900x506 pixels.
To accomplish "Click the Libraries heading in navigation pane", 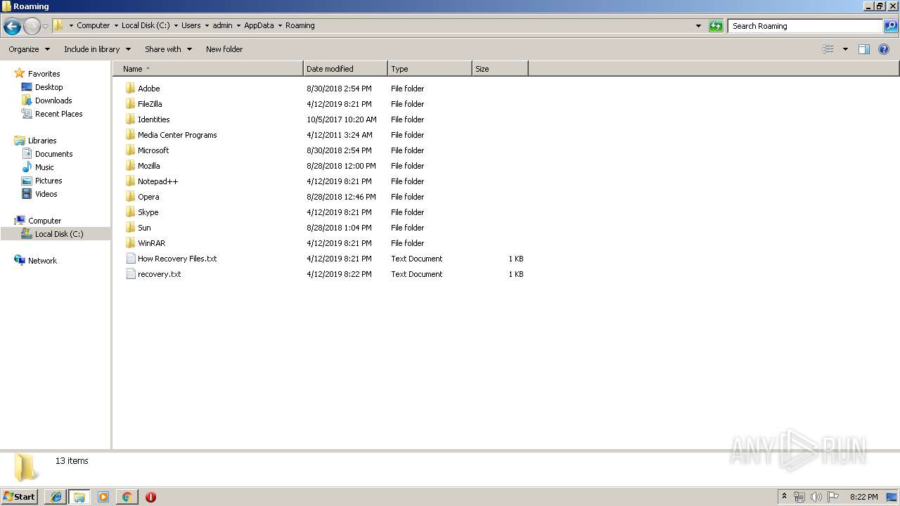I will point(42,141).
